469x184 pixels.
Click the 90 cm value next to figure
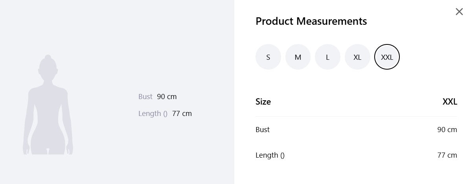tap(167, 97)
